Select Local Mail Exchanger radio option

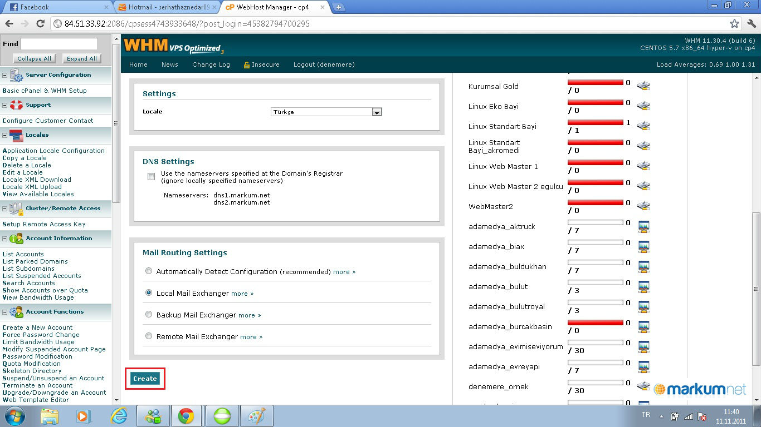149,292
